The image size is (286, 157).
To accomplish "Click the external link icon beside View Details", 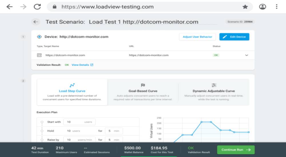I will (92, 65).
